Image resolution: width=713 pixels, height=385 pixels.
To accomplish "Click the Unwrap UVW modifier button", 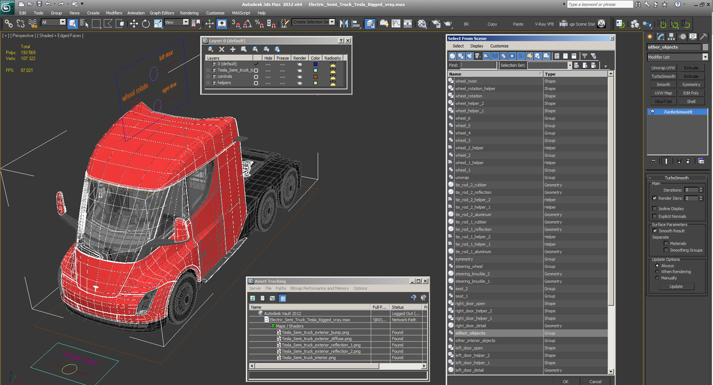I will (663, 68).
